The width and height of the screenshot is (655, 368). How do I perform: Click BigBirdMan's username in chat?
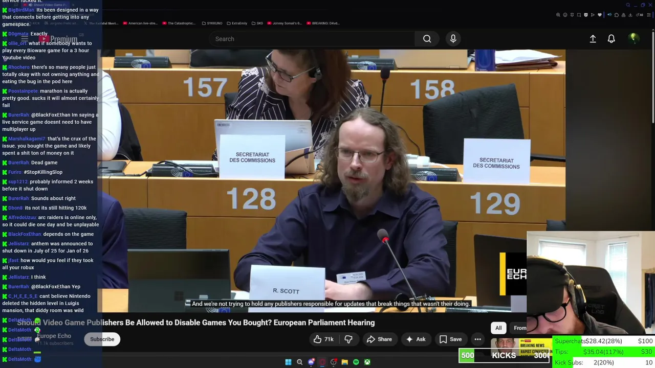(x=21, y=10)
